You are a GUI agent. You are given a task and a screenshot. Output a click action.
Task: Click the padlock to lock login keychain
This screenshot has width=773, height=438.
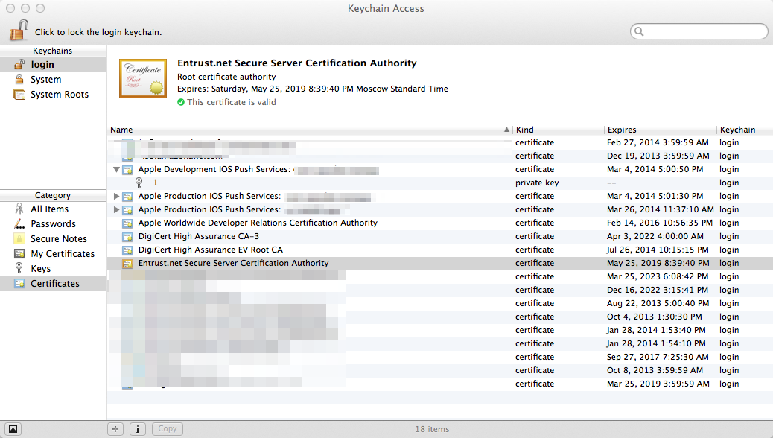[19, 31]
